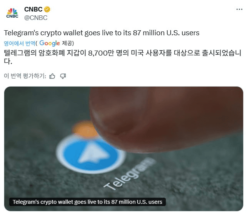Viewport: 247px width, 213px height.
Task: Click the headline caption overlay on the image
Action: point(87,202)
